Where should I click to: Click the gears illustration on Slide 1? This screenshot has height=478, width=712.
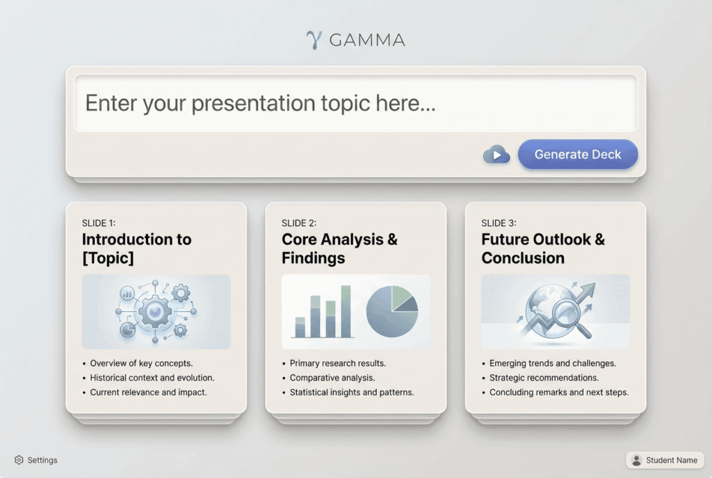[x=156, y=310]
